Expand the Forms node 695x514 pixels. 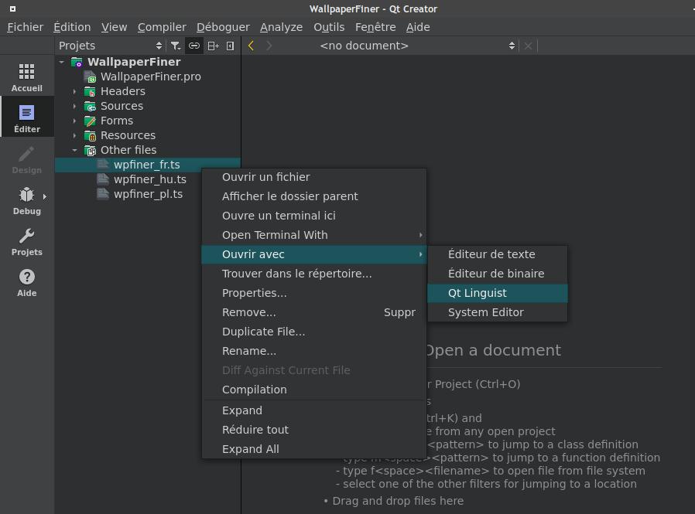coord(74,121)
